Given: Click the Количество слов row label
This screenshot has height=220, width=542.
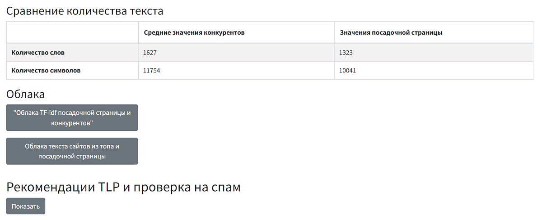Looking at the screenshot, I should tap(38, 53).
